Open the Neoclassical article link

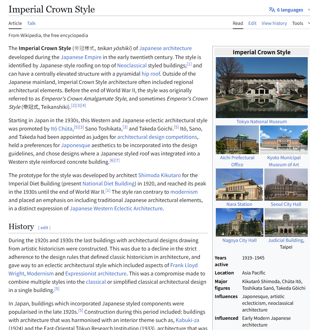132,65
